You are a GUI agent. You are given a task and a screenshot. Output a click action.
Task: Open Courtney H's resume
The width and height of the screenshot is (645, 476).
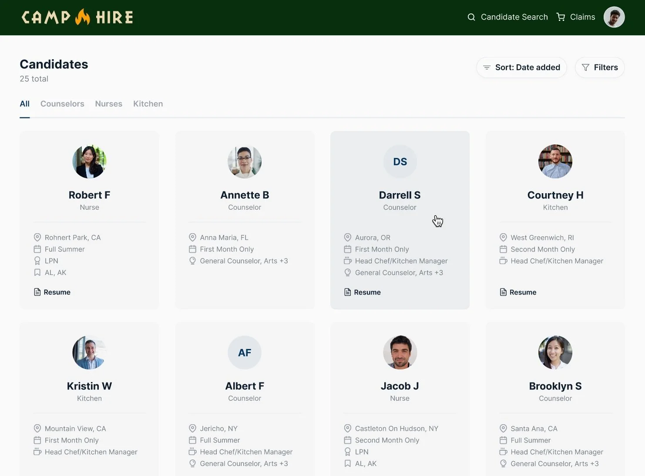pyautogui.click(x=518, y=292)
